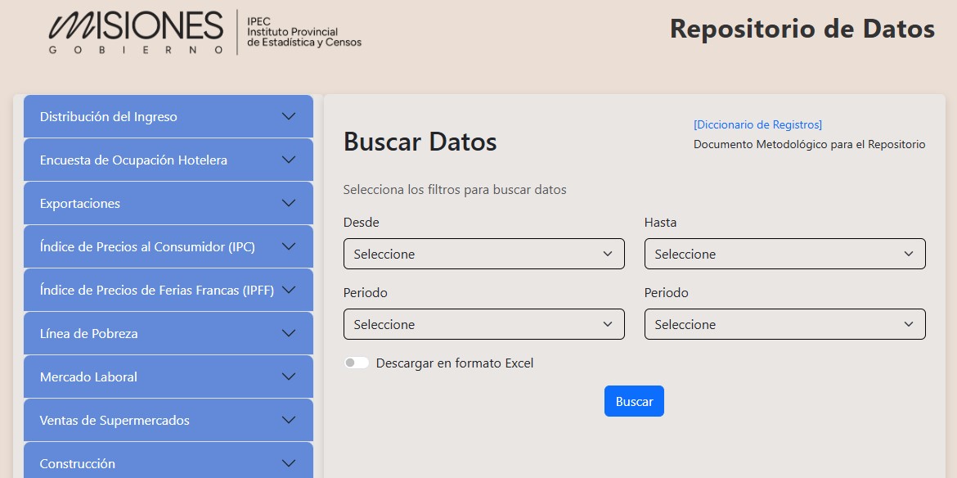Viewport: 957px width, 478px height.
Task: Expand the Índice de Precios al Consumidor (IPC) section
Action: tap(168, 246)
